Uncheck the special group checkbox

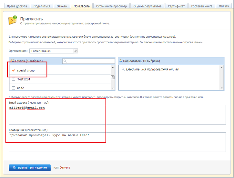pos(14,70)
